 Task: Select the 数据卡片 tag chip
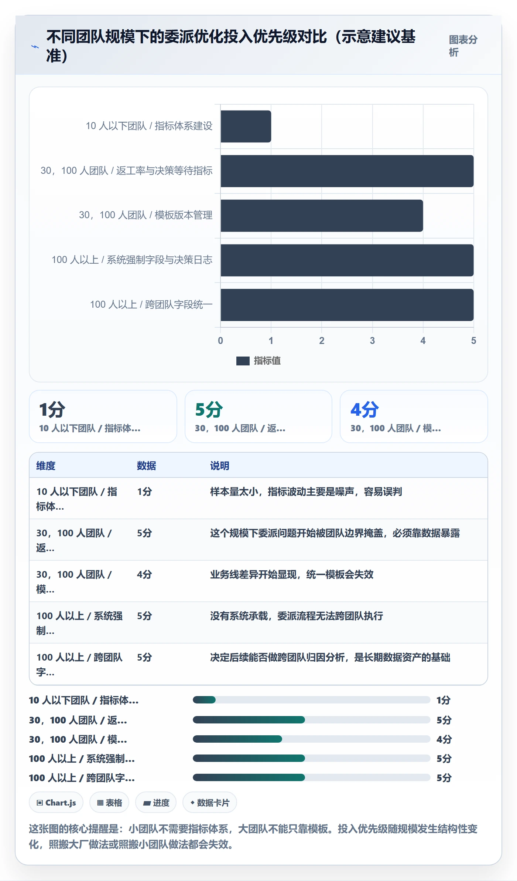click(x=209, y=803)
